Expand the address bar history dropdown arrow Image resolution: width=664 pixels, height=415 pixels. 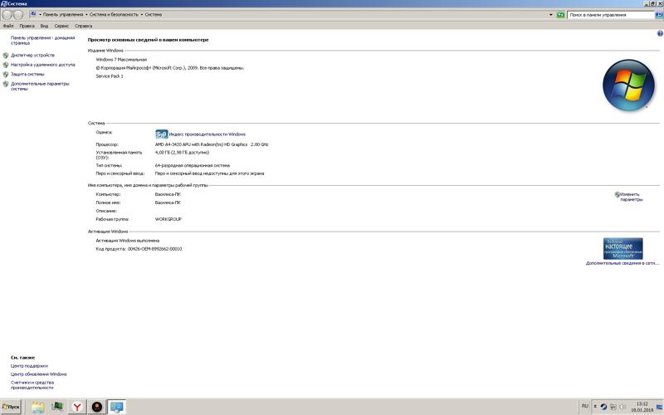coord(551,15)
